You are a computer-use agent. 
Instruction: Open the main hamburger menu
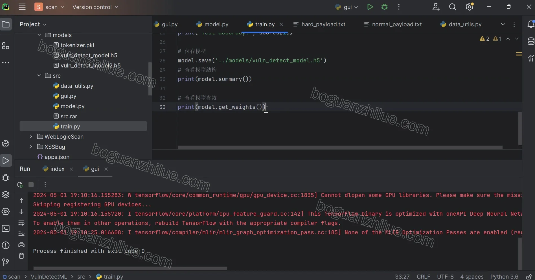(22, 7)
